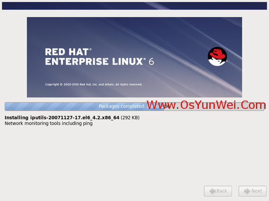Click the '(292 KB)' package size text
Viewport: 269px width, 201px height.
(130, 118)
